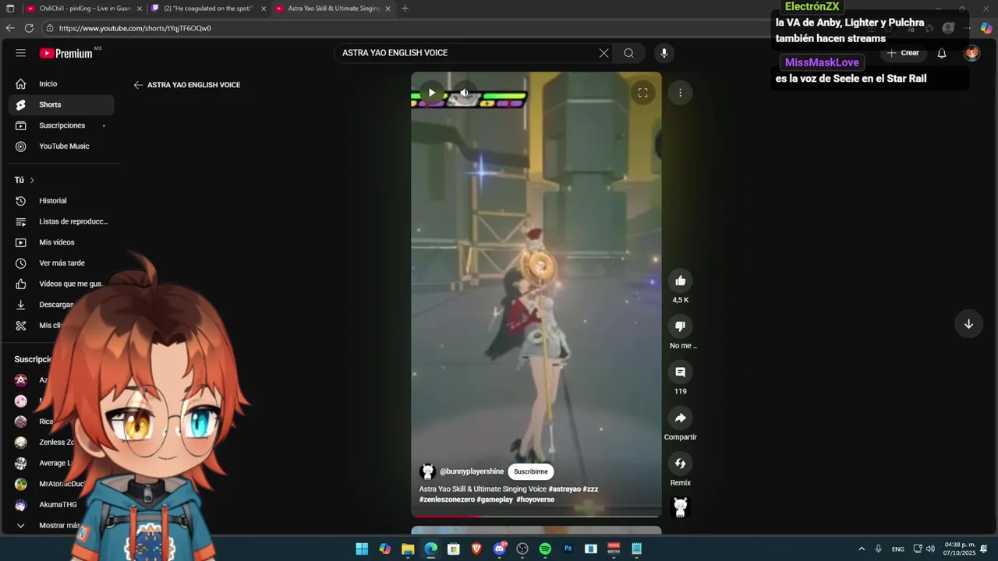Open Brave browser from taskbar
Image resolution: width=998 pixels, height=561 pixels.
[476, 549]
